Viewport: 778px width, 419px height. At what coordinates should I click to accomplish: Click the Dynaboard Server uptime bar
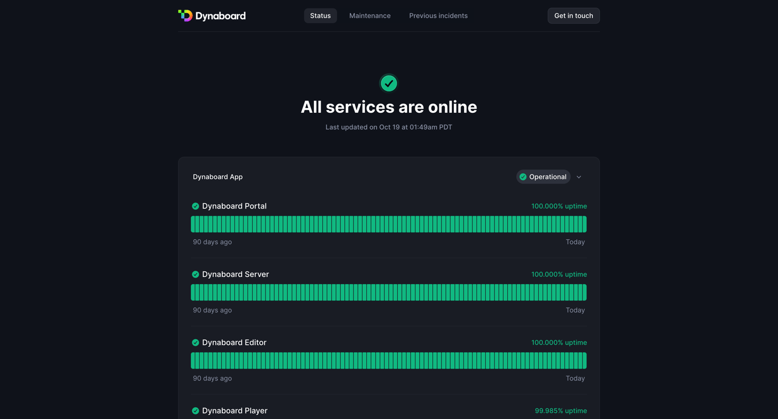(x=388, y=292)
